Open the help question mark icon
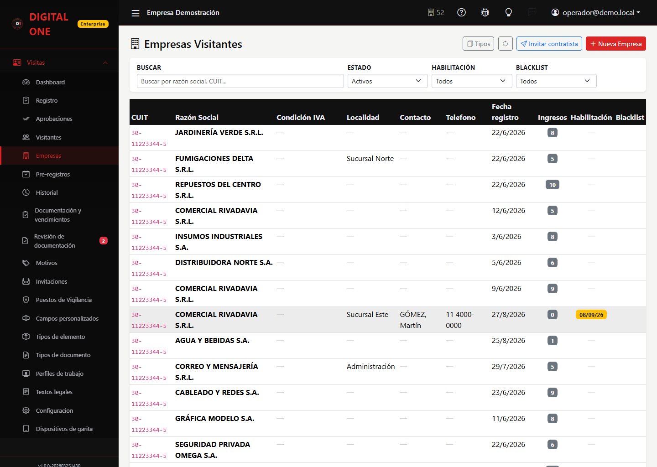 (461, 13)
